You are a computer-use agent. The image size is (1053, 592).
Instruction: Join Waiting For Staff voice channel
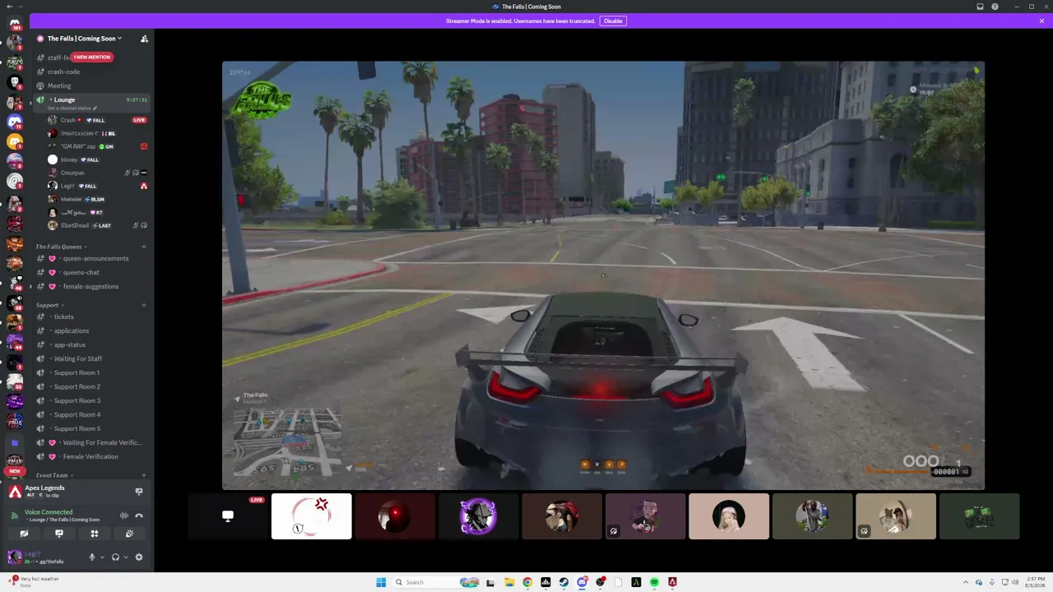tap(92, 358)
